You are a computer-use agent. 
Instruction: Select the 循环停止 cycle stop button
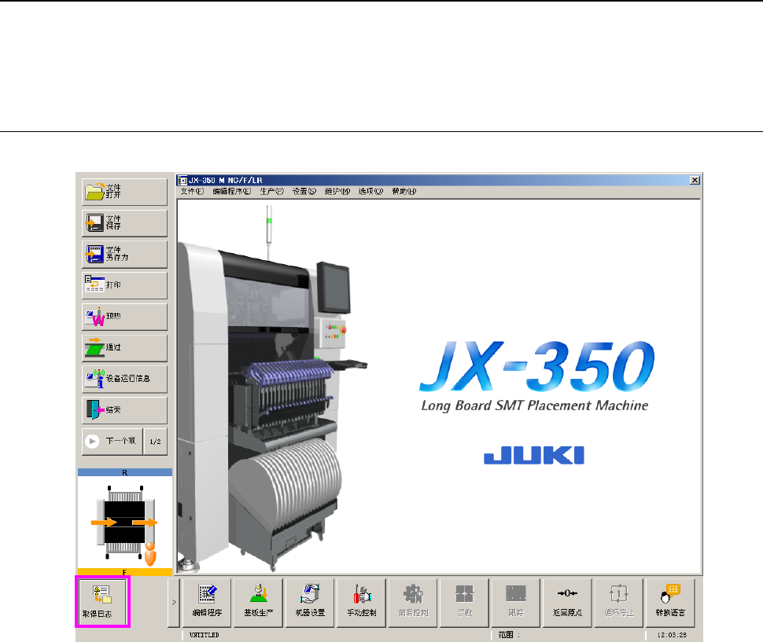coord(619,603)
